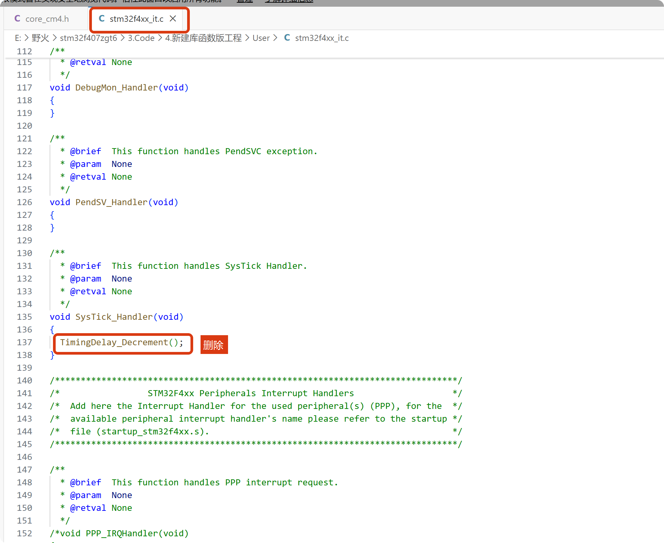Switch to the core_cm4.h tab
The width and height of the screenshot is (664, 543).
[x=47, y=19]
